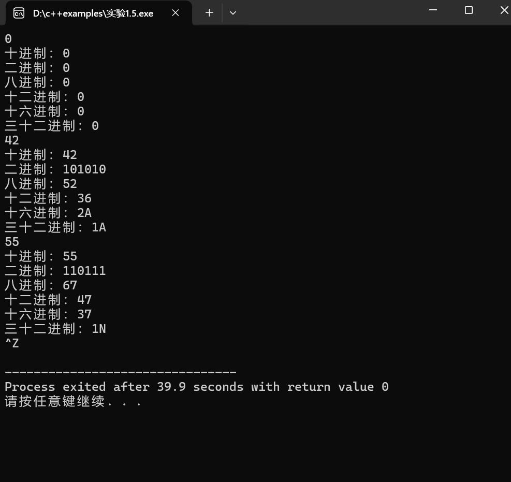Click the '十进制: 55' output line

41,256
